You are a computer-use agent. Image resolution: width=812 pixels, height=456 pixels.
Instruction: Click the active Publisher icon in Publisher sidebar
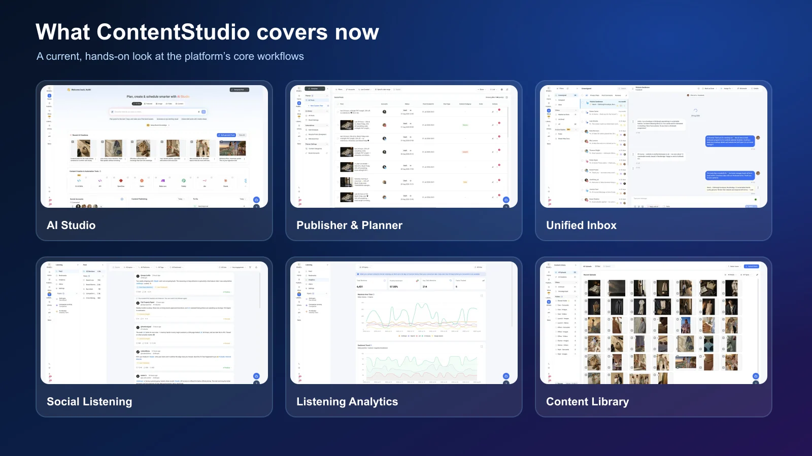(299, 103)
